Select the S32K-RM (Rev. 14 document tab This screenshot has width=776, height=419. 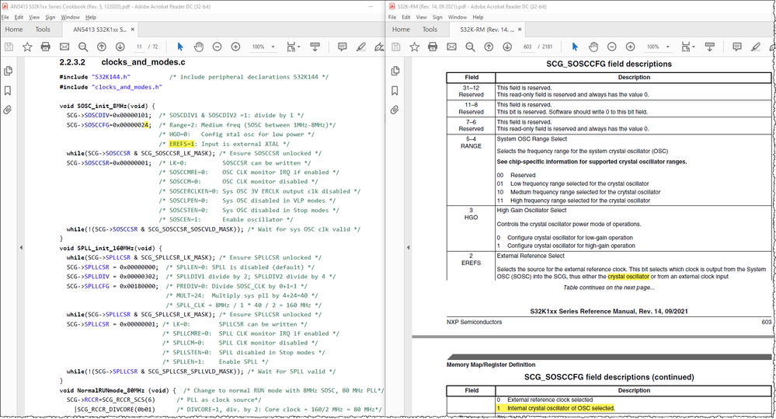coord(488,30)
